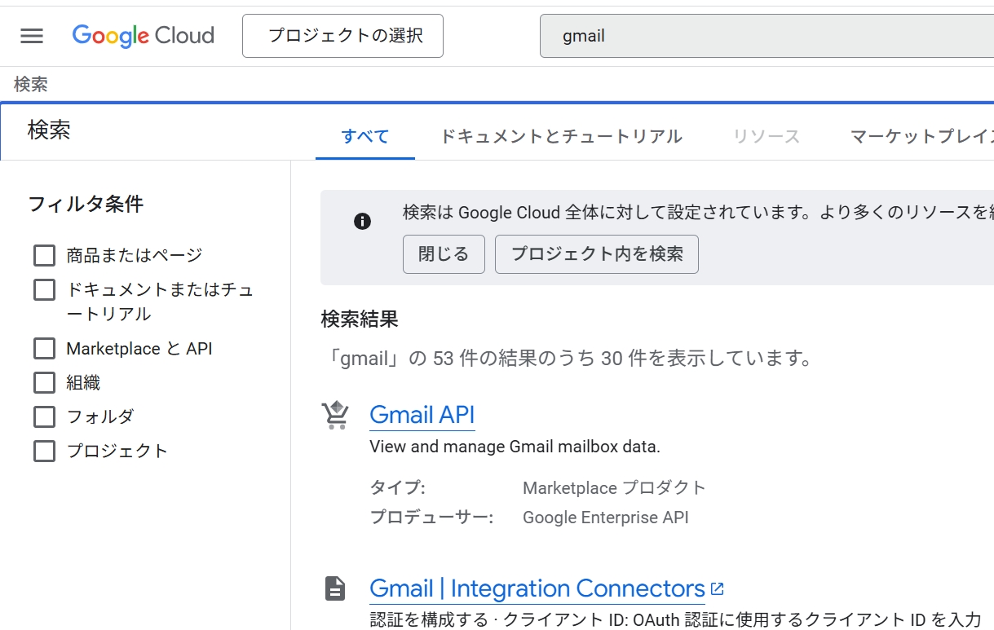The width and height of the screenshot is (994, 630).
Task: Open the Gmail API result link
Action: pos(422,415)
